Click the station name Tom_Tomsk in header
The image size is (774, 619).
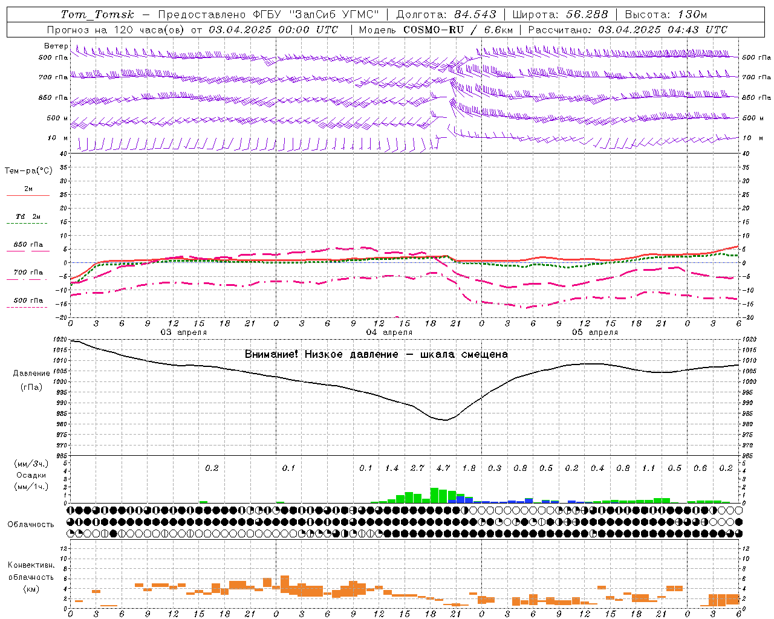(97, 15)
